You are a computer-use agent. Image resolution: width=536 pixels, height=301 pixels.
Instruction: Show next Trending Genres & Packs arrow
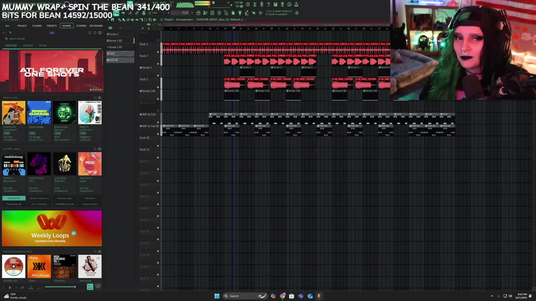pyautogui.click(x=100, y=252)
